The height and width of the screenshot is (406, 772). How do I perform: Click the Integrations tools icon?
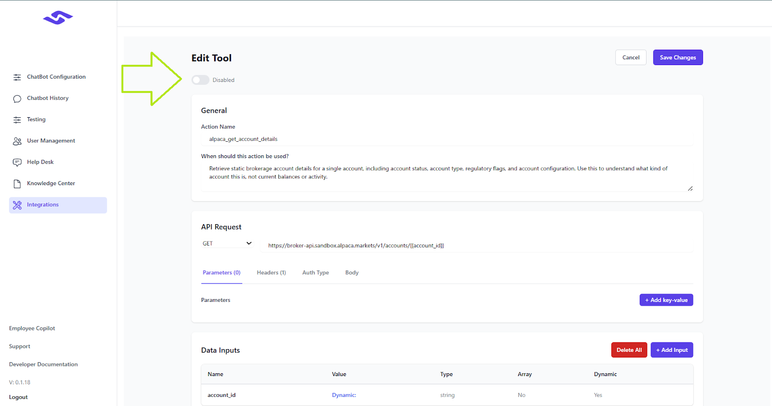coord(17,205)
